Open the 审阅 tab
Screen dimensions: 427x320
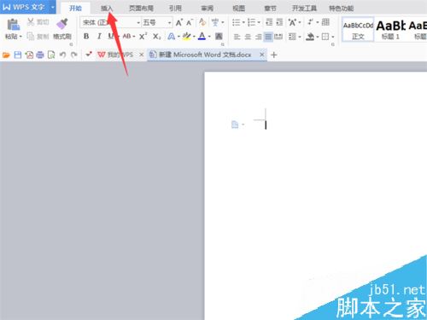[207, 9]
